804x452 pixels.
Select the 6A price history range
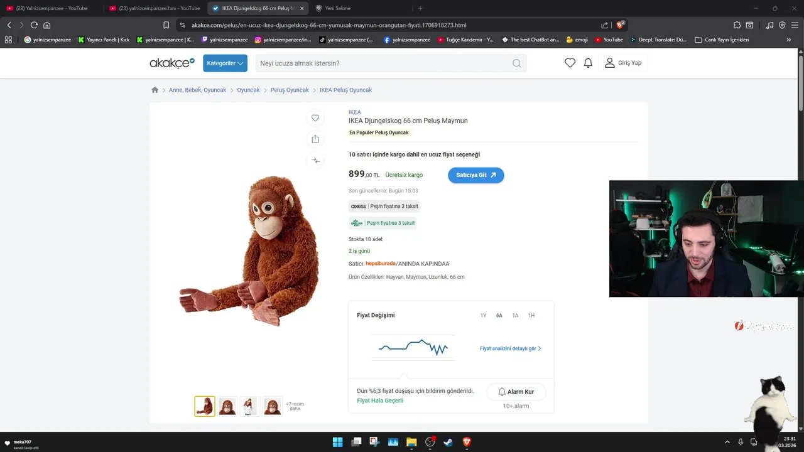499,316
